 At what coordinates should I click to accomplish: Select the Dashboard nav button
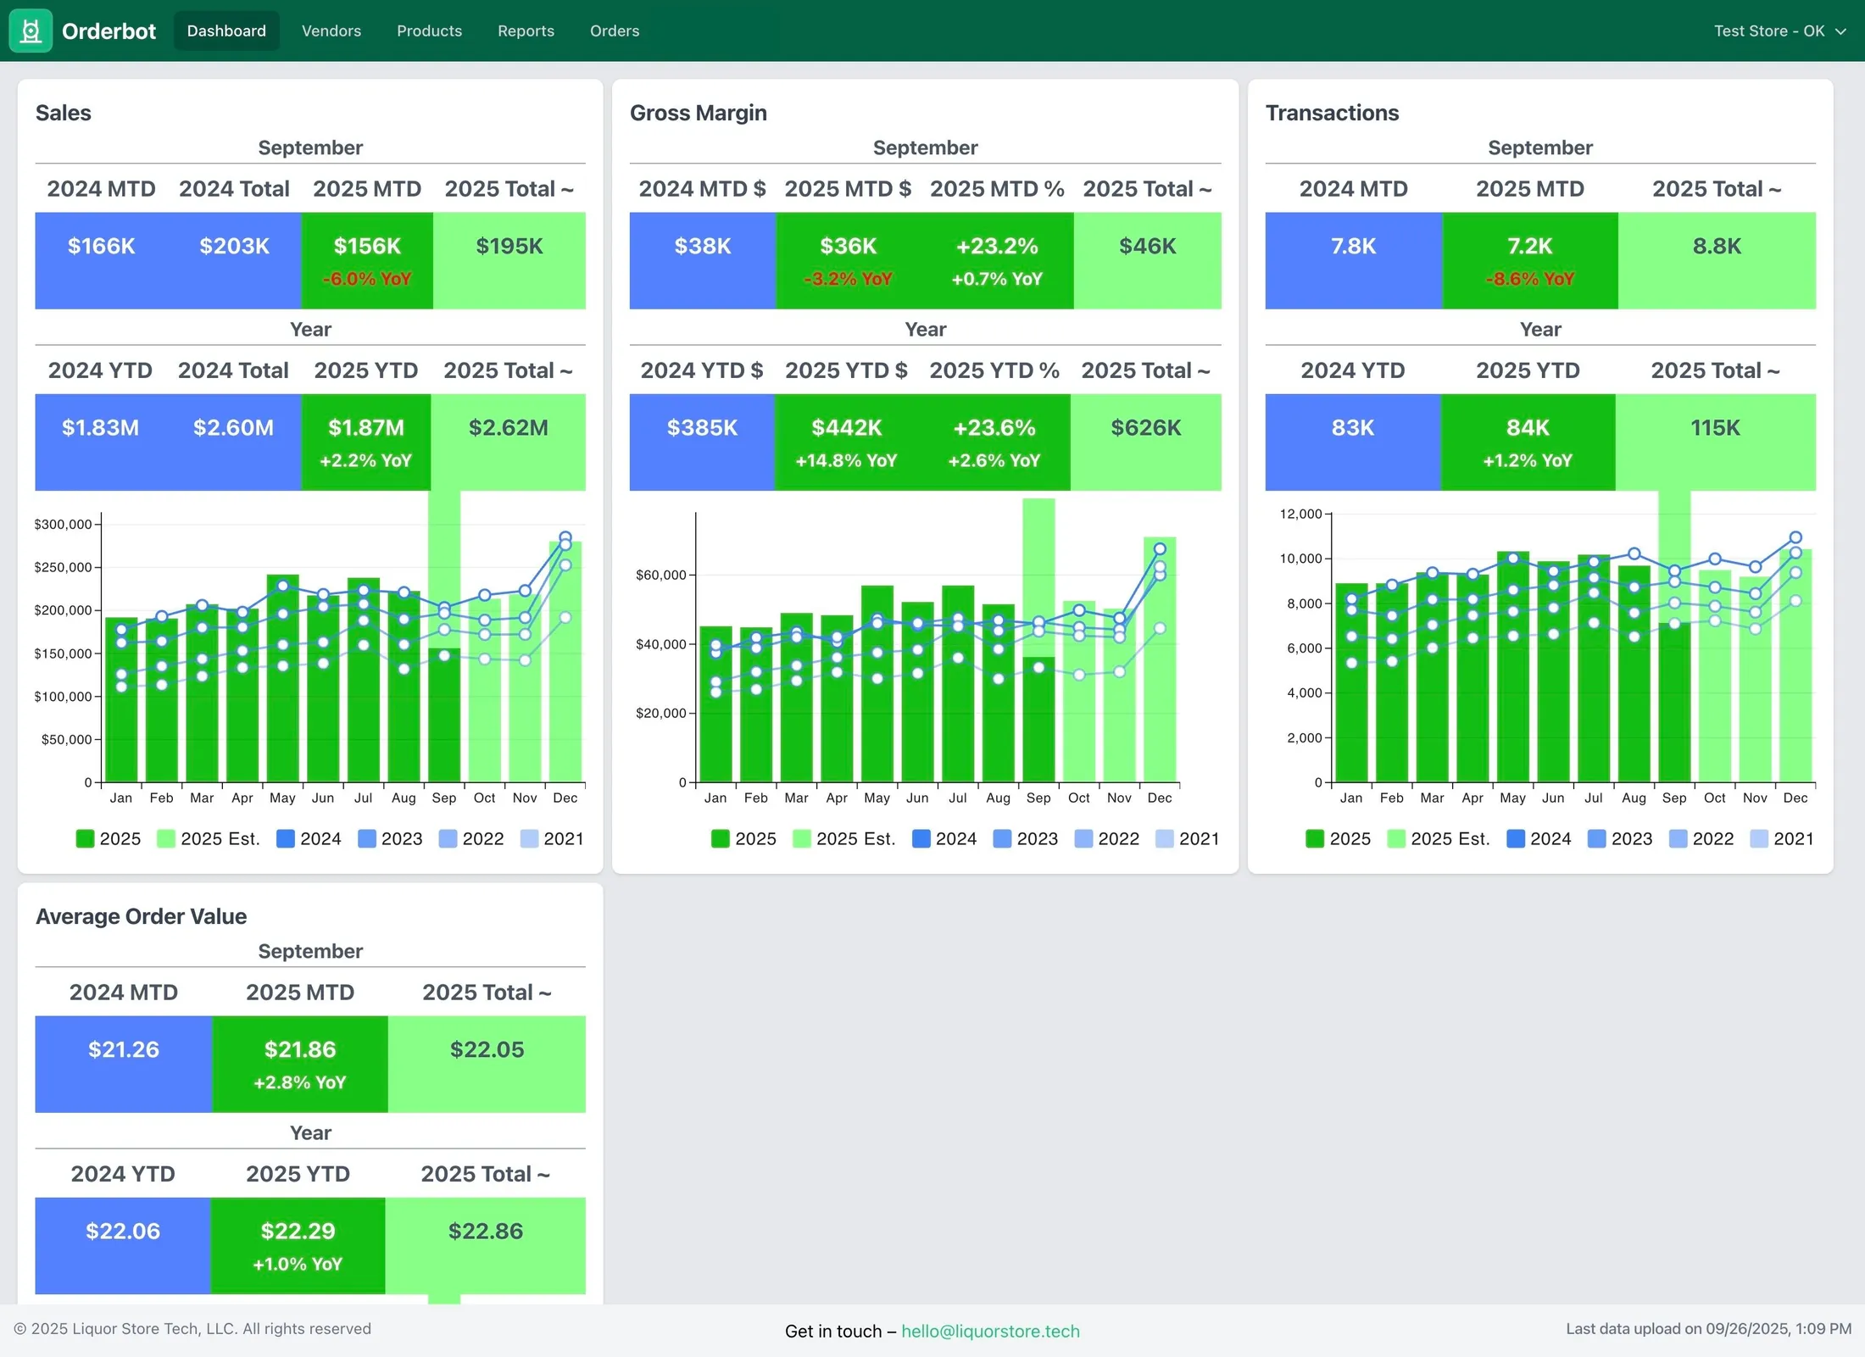coord(226,31)
